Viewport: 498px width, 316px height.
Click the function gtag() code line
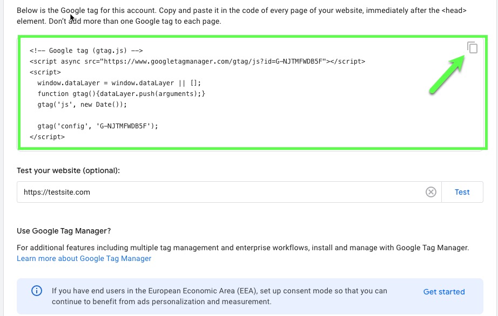pyautogui.click(x=122, y=94)
